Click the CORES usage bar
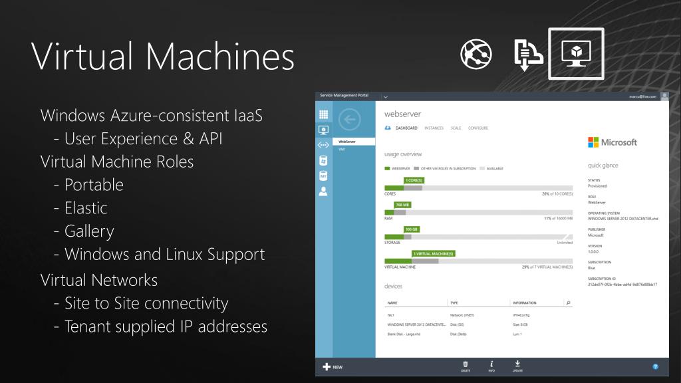The width and height of the screenshot is (681, 383). [x=479, y=188]
